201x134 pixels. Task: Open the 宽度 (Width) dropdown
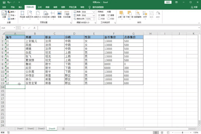(94, 12)
